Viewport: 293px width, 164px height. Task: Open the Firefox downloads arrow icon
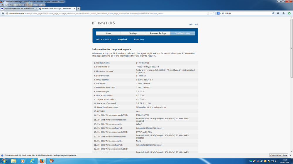[278, 13]
